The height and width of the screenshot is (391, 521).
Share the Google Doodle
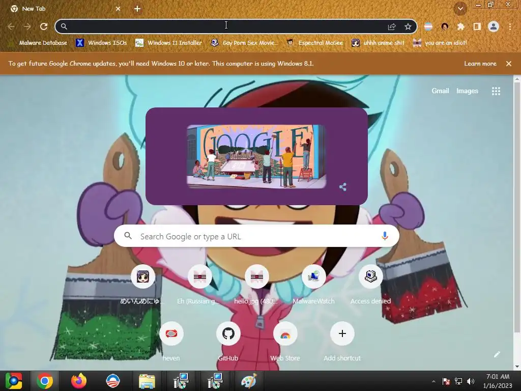[x=343, y=187]
